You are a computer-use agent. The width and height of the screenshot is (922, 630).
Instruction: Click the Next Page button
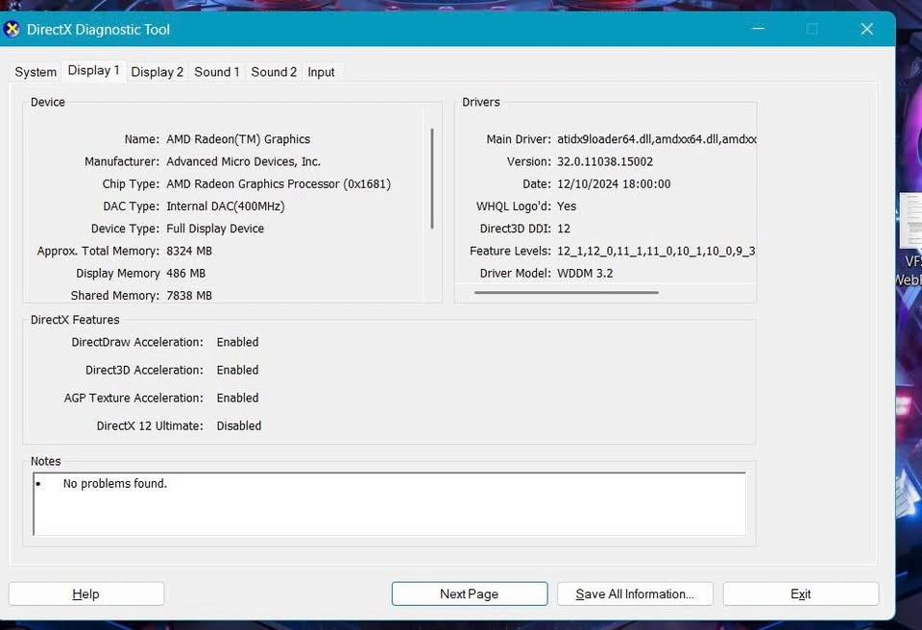pos(470,594)
